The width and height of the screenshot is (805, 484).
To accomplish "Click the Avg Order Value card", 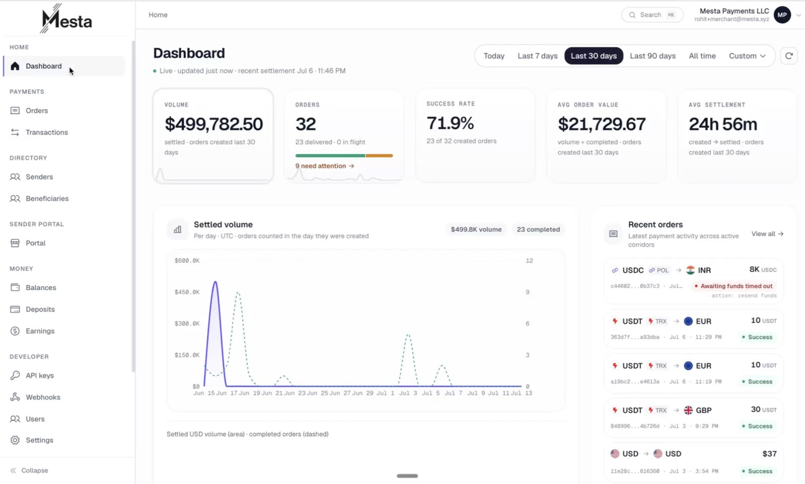I will tap(606, 136).
